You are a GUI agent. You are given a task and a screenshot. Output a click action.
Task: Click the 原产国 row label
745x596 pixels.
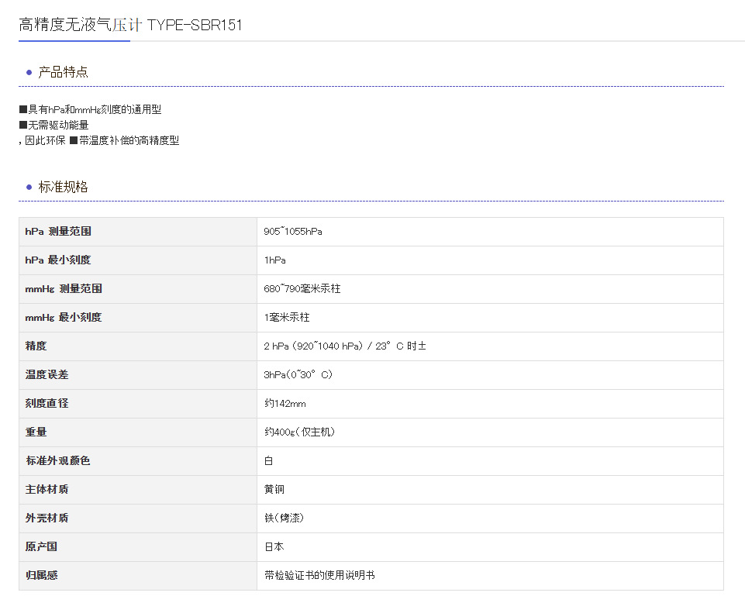coord(41,546)
